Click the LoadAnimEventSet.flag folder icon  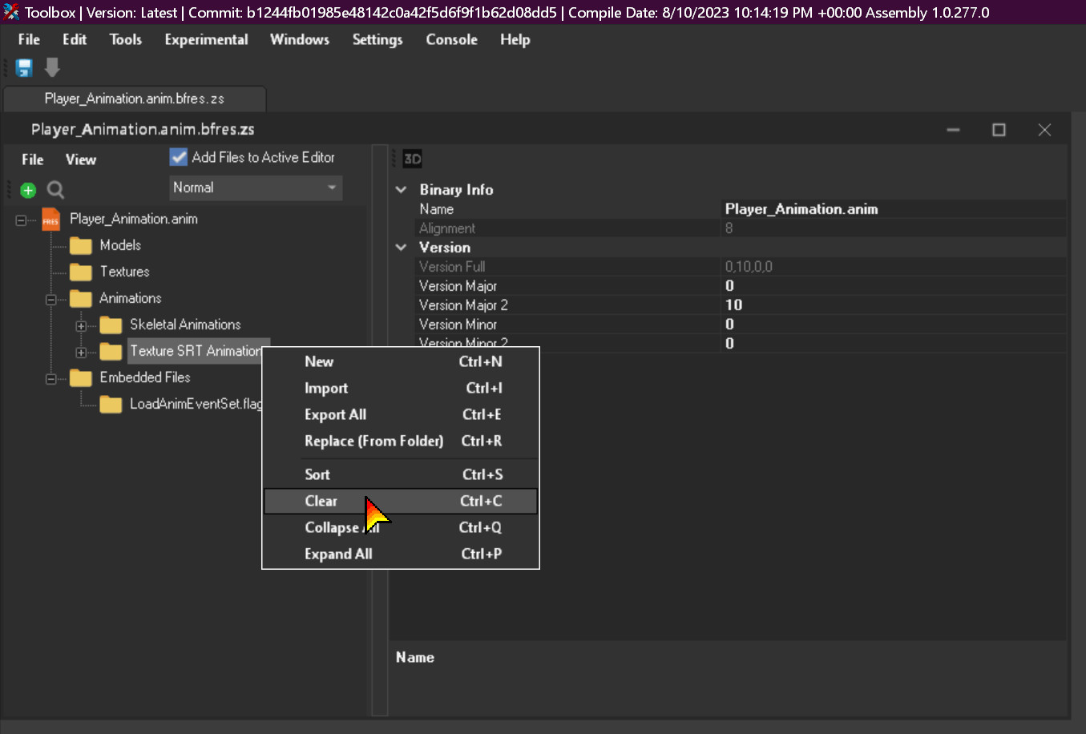click(x=111, y=403)
